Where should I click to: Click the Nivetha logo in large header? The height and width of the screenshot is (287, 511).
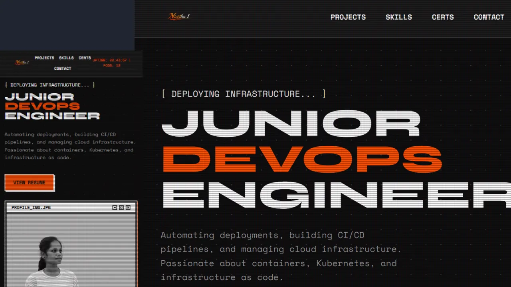(179, 16)
